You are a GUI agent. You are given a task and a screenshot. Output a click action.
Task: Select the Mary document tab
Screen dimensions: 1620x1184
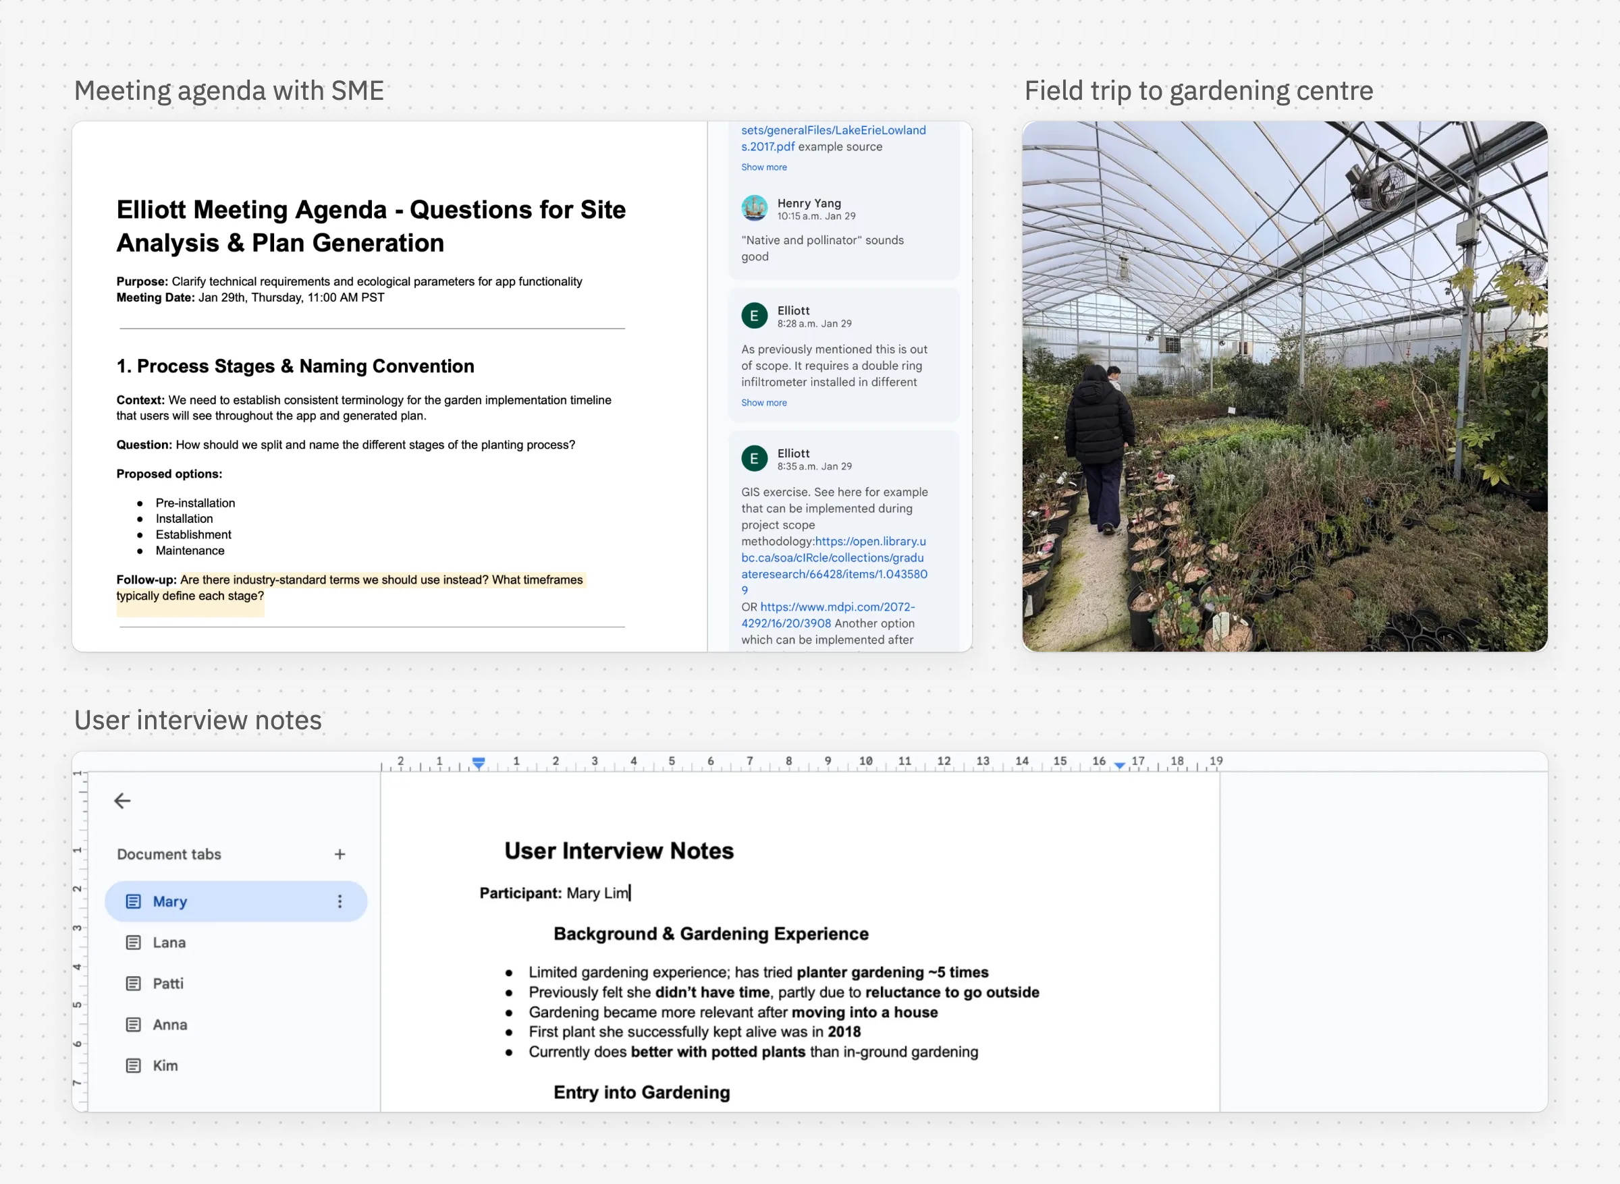tap(236, 901)
